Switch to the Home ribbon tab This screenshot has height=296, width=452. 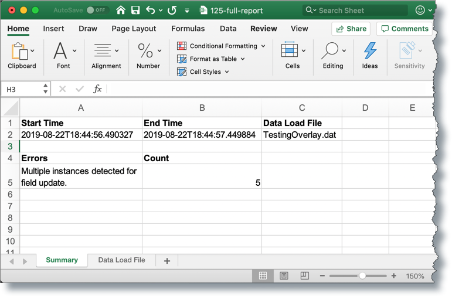[x=18, y=29]
